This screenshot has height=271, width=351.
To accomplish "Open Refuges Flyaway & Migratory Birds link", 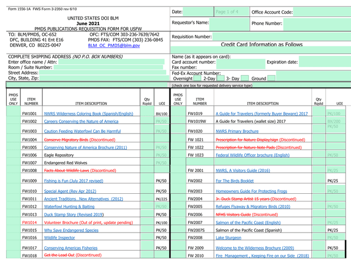I will tap(253, 206).
